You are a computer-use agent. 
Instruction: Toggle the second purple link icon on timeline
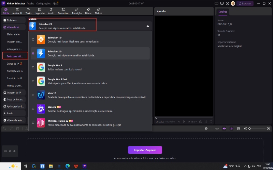(231, 129)
